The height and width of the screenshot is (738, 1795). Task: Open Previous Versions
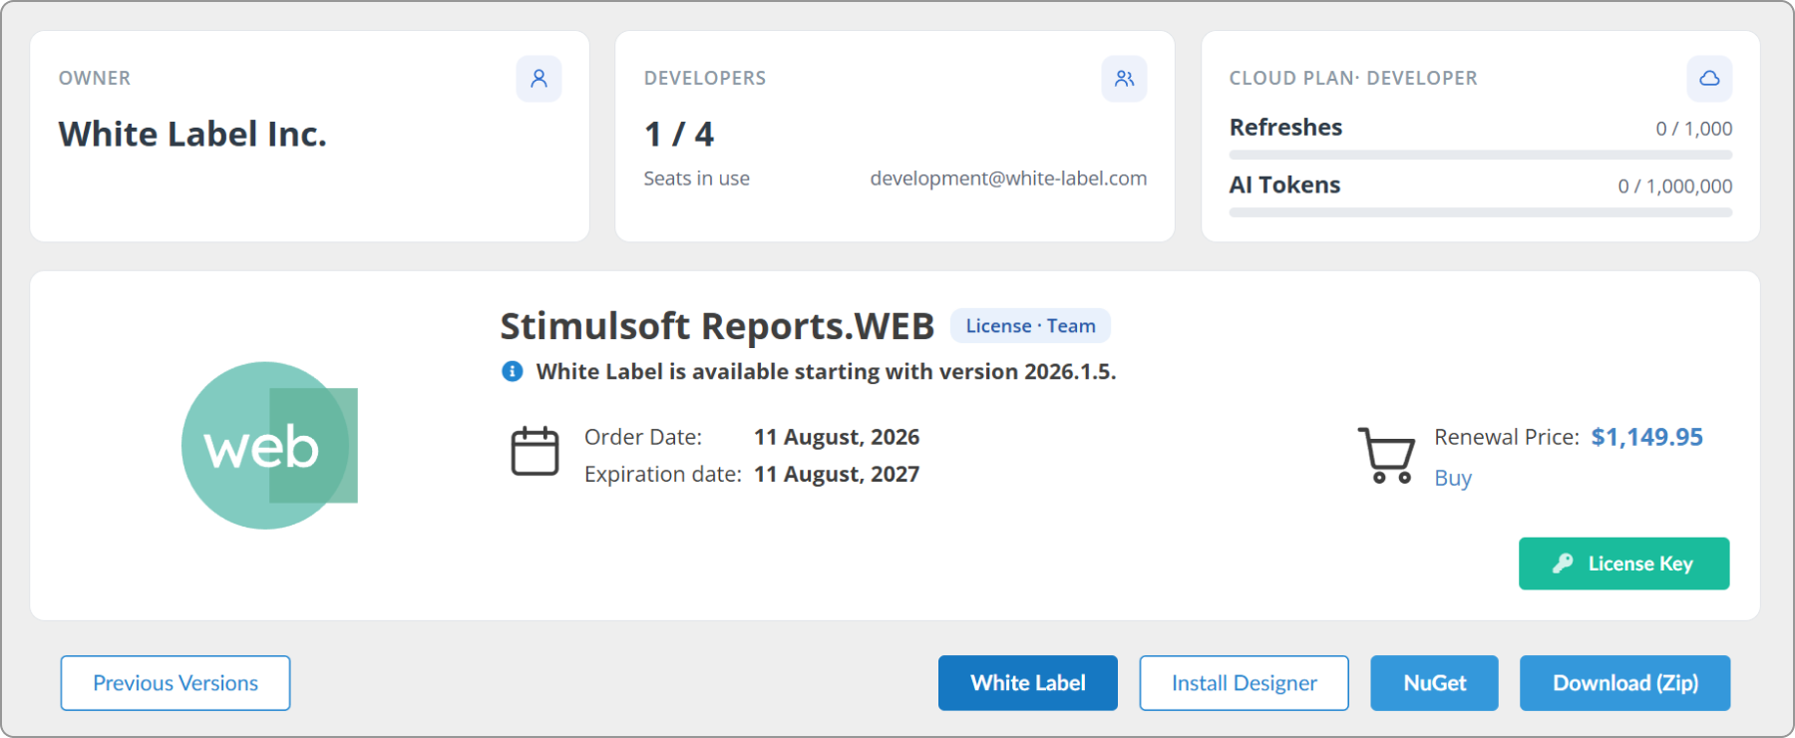tap(176, 683)
